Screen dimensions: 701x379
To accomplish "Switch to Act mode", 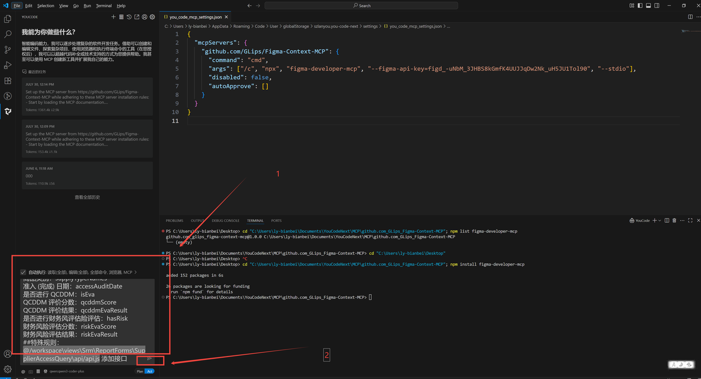I will (x=150, y=371).
